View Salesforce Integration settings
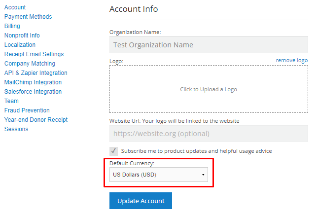The height and width of the screenshot is (215, 317). 33,92
